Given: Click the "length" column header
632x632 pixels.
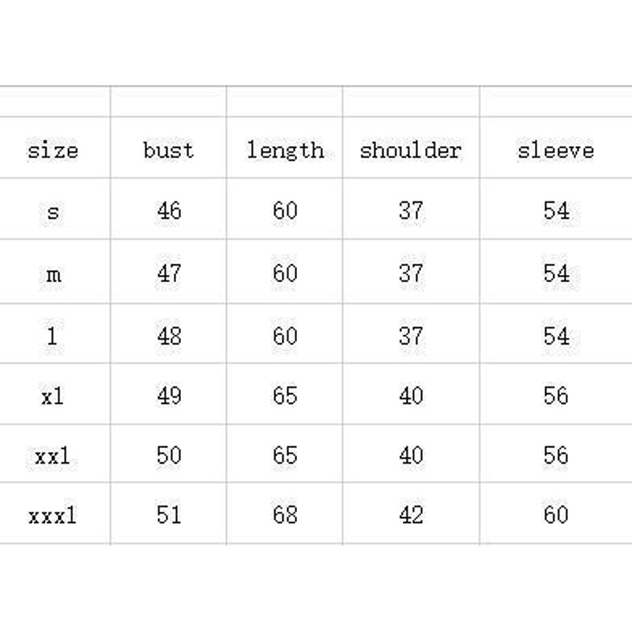Looking at the screenshot, I should click(284, 150).
